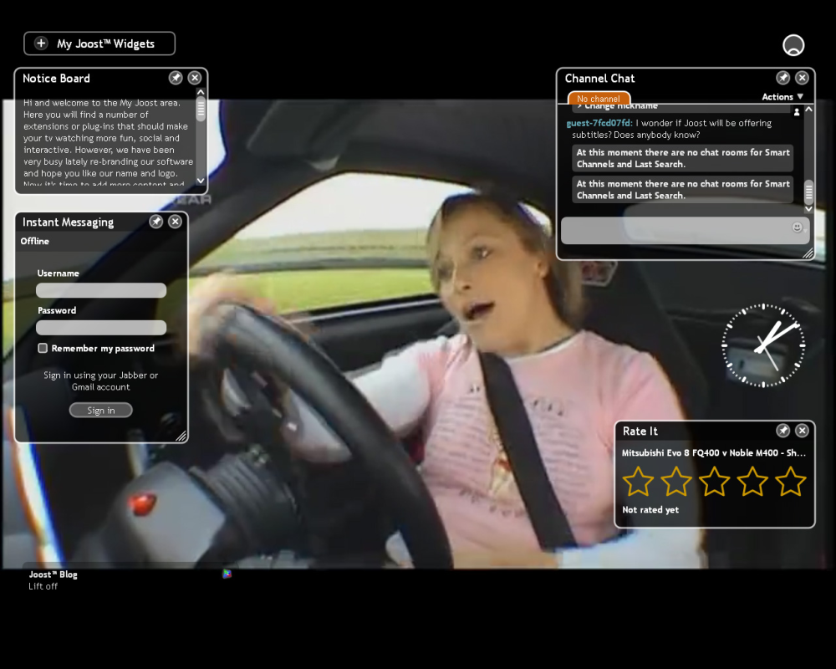
Task: Click Notice Board scroll down arrow
Action: [x=201, y=181]
